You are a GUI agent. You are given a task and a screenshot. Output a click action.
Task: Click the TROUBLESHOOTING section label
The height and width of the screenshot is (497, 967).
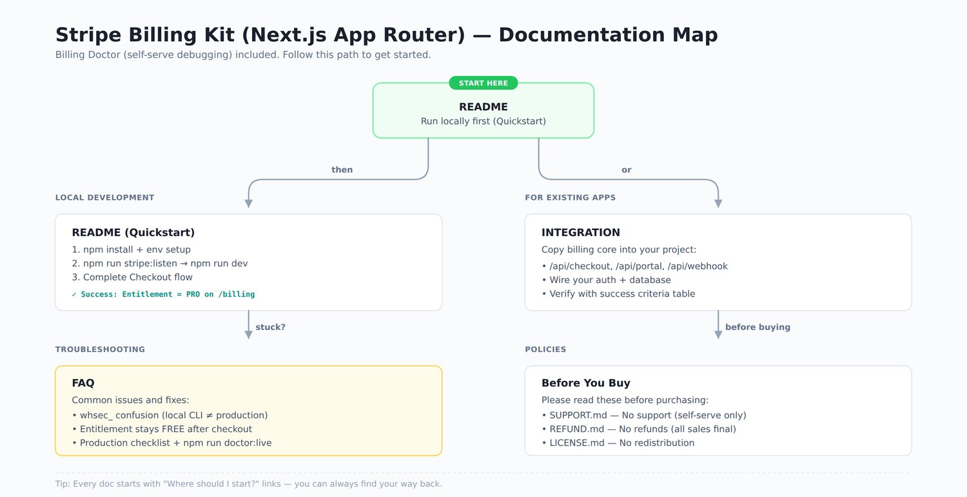click(x=101, y=349)
